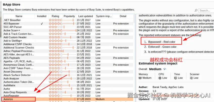
Task: Select Attack Surface Detector row
Action: [68, 75]
